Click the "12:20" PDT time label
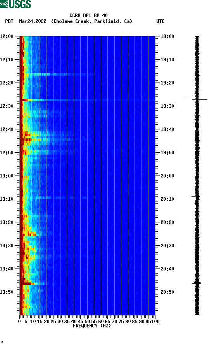This screenshot has width=214, height=346. pyautogui.click(x=7, y=83)
